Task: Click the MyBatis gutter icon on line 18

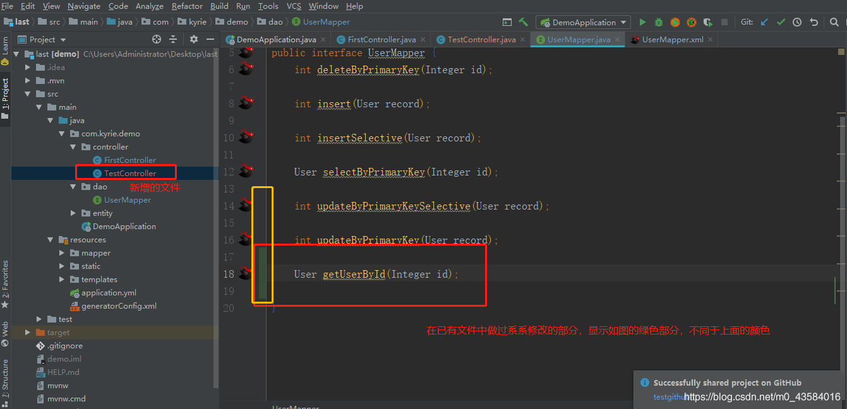Action: 246,273
